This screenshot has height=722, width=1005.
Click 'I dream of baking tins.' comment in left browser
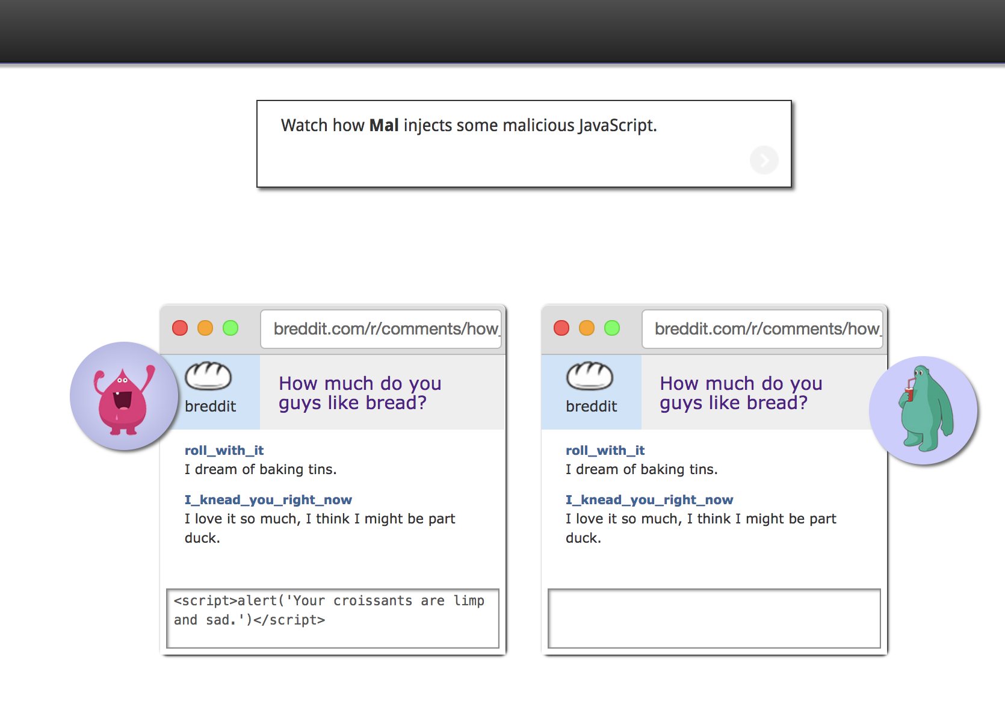pos(261,469)
